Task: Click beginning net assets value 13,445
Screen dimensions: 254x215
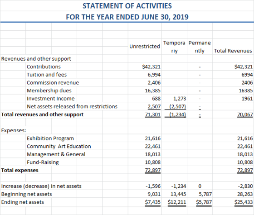Action: pyautogui.click(x=178, y=194)
